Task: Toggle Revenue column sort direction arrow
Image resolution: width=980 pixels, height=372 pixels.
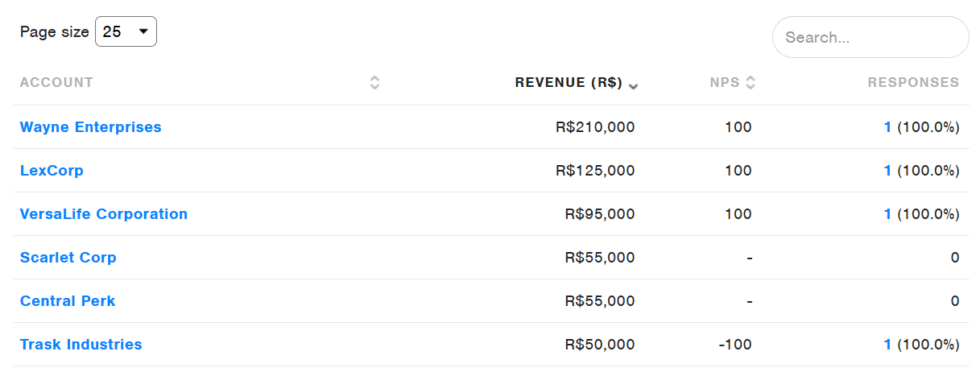Action: tap(634, 85)
